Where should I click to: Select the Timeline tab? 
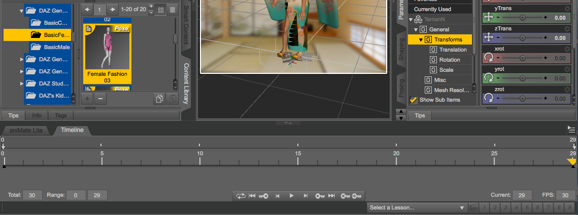[x=72, y=130]
